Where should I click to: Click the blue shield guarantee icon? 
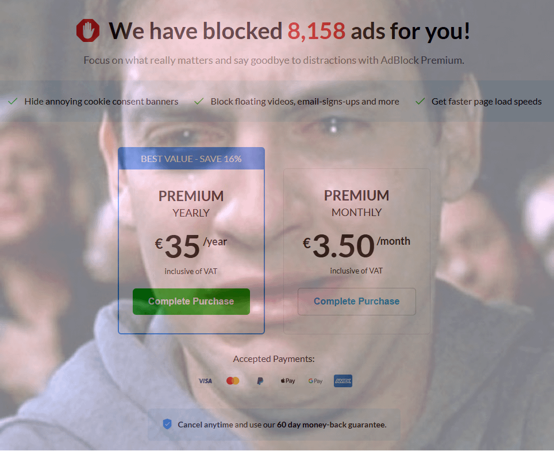[x=167, y=424]
